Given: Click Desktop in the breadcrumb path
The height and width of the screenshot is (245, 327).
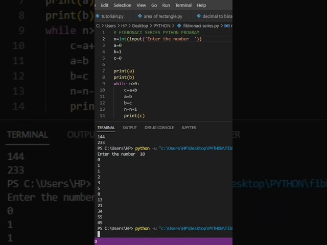Looking at the screenshot, I should (x=140, y=26).
